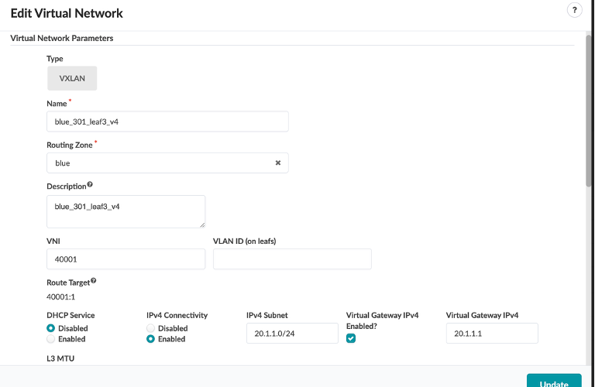Click the Route Target help icon

94,282
